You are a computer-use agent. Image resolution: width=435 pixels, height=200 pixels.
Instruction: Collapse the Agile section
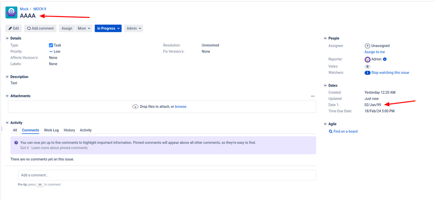click(x=325, y=124)
